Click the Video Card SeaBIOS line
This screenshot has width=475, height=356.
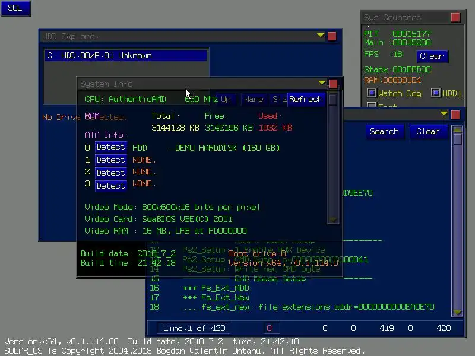pos(159,219)
